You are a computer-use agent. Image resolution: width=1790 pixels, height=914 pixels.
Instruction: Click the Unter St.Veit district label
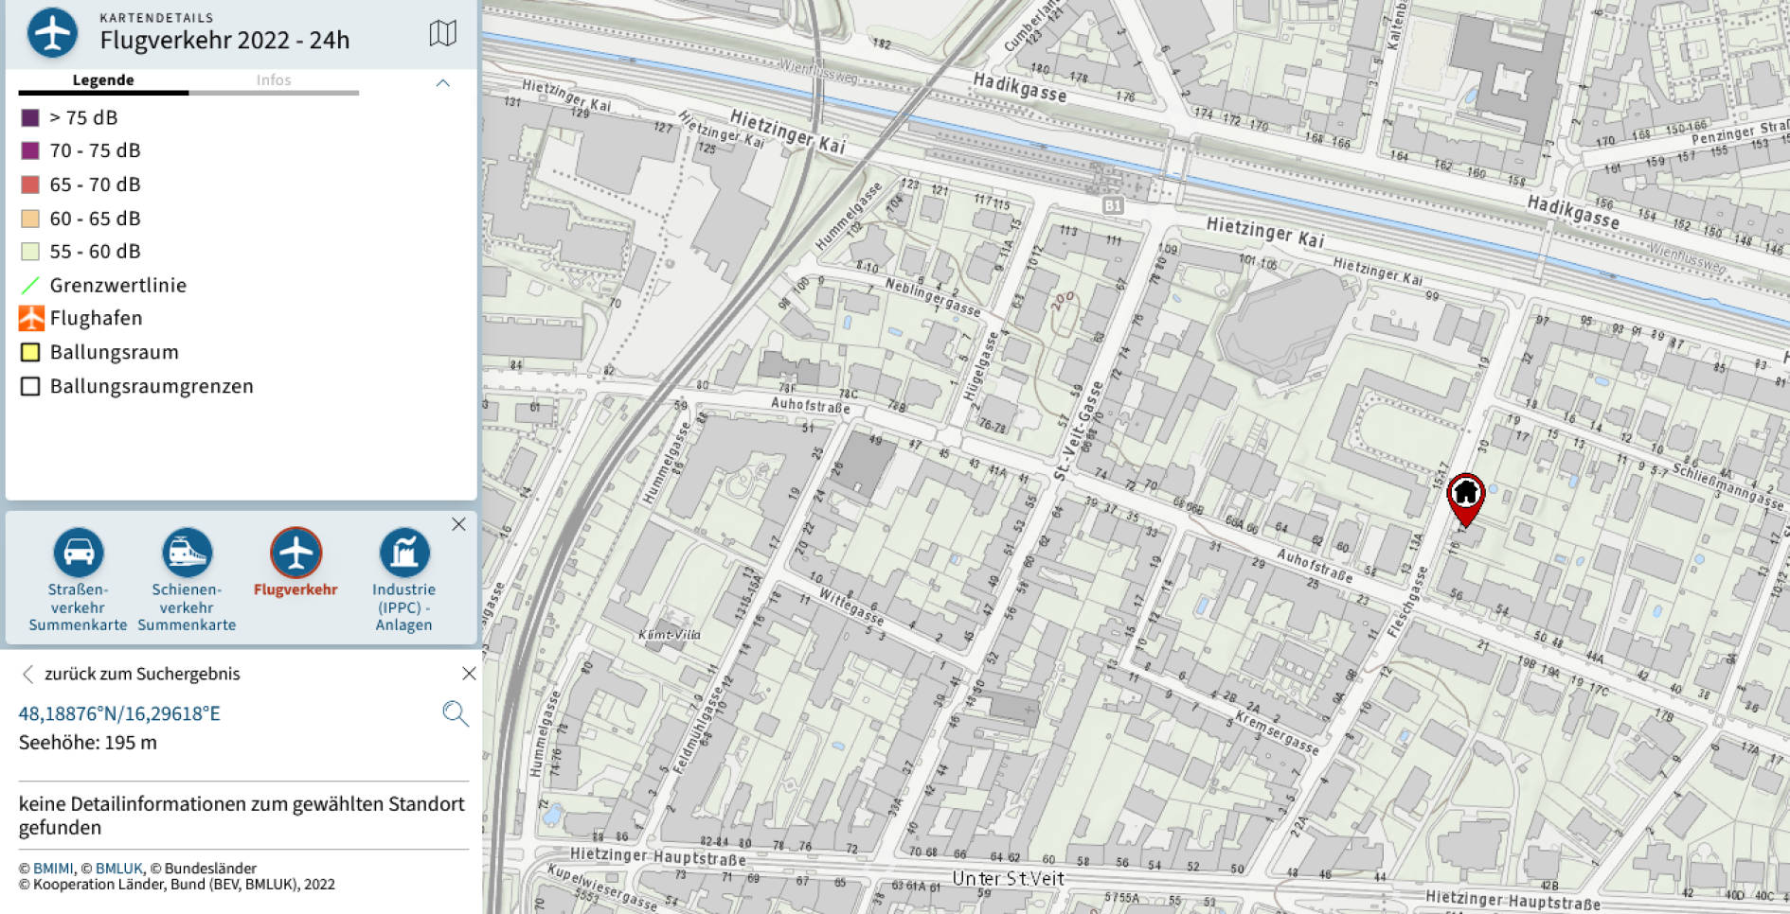point(1009,879)
